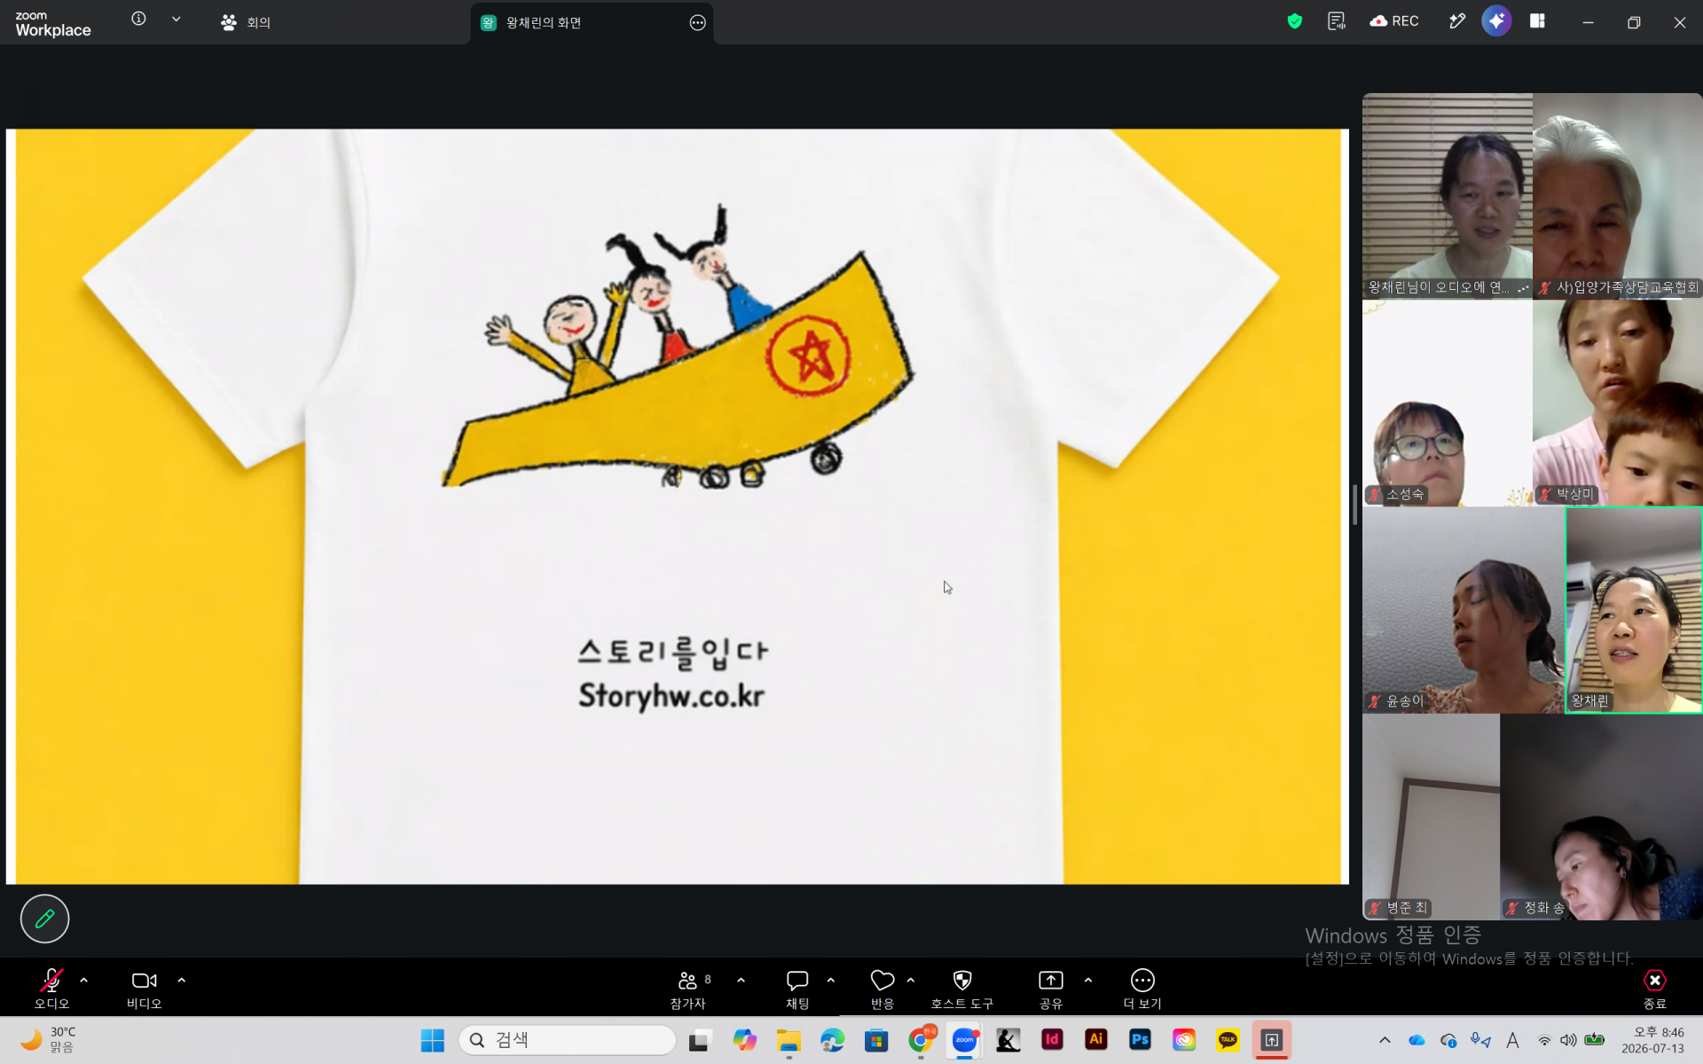
Task: Select the 박상미 video thumbnail
Action: [x=1618, y=403]
